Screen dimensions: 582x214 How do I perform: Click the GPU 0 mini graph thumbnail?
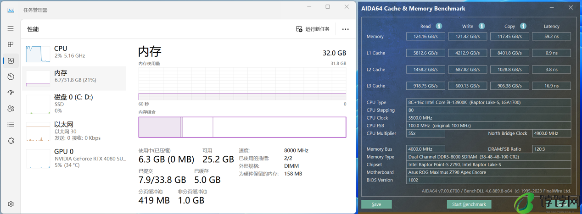(x=38, y=159)
